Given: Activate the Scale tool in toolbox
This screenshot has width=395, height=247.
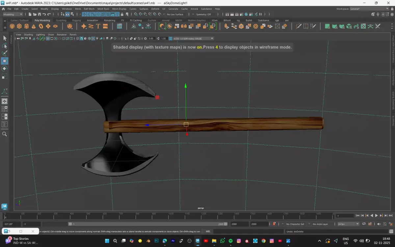Looking at the screenshot, I should point(5,76).
